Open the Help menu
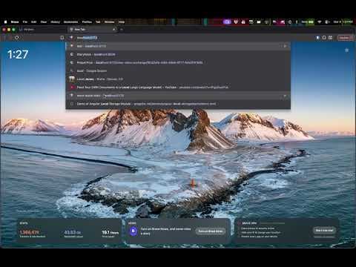The image size is (356, 267). [x=122, y=22]
